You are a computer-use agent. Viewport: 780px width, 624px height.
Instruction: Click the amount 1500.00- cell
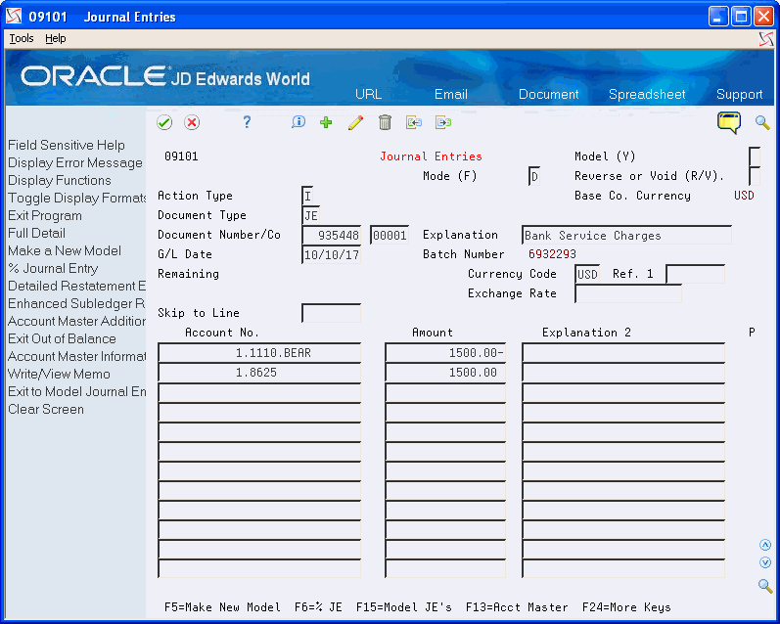445,352
